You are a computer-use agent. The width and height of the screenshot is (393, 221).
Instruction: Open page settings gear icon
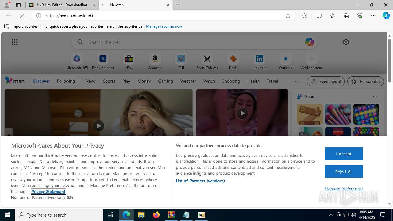click(x=346, y=42)
